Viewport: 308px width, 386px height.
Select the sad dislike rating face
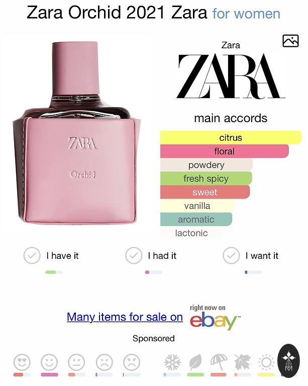(105, 362)
